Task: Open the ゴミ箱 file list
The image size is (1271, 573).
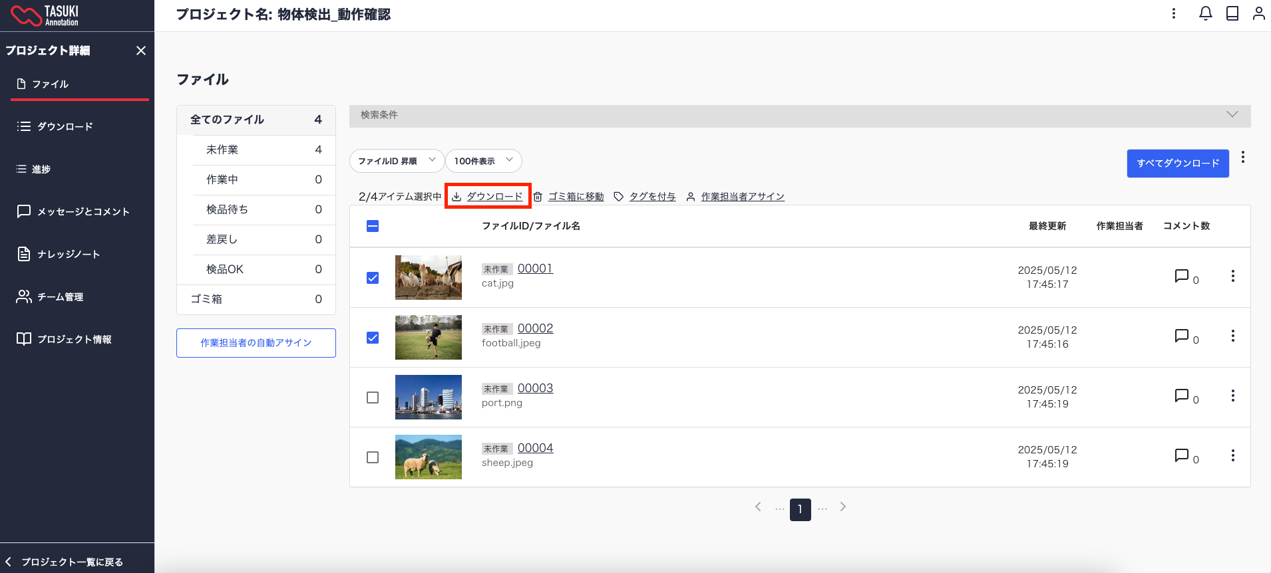Action: 256,300
